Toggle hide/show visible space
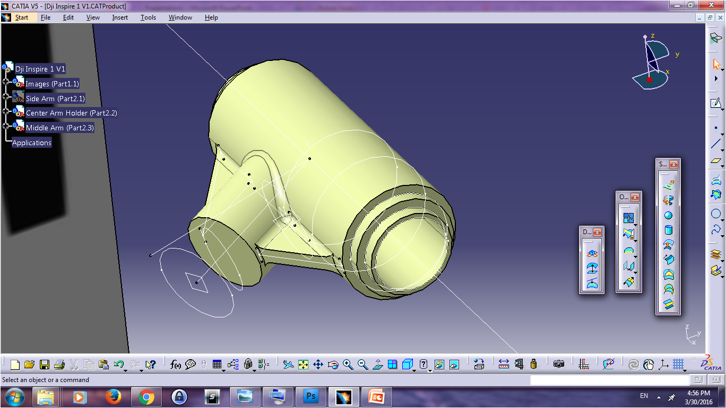 pyautogui.click(x=454, y=364)
